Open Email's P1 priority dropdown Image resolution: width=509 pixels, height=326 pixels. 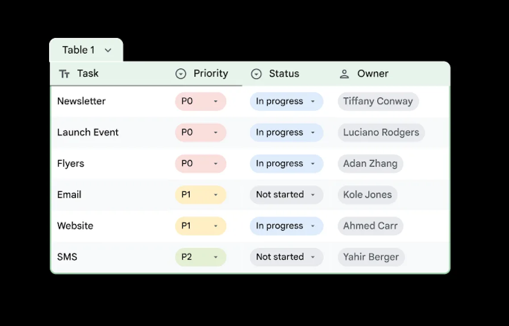[200, 195]
